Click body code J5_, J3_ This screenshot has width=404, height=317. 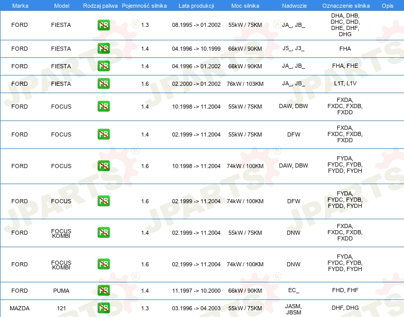[x=293, y=49]
